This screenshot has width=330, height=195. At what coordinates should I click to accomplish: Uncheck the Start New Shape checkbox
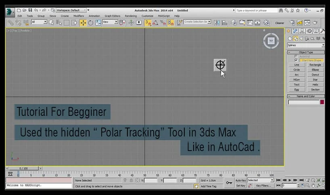pyautogui.click(x=296, y=60)
